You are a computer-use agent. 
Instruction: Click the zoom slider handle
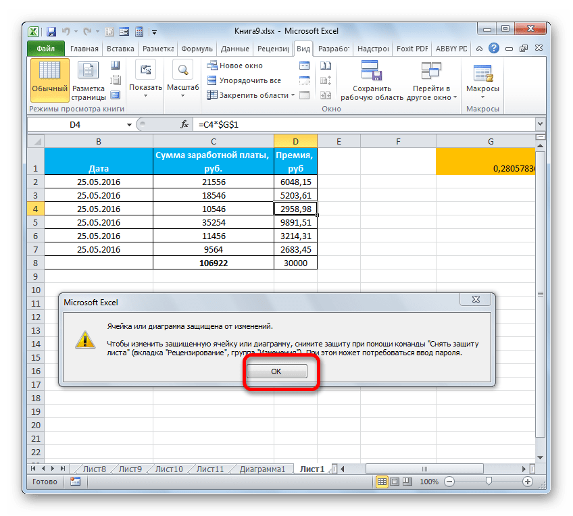click(x=489, y=482)
